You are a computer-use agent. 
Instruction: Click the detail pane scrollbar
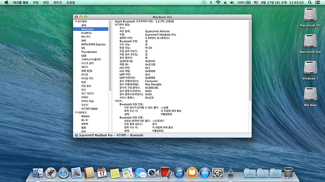(250, 61)
